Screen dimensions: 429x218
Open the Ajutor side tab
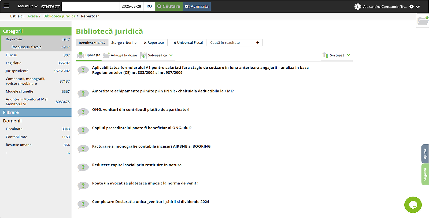click(x=425, y=154)
